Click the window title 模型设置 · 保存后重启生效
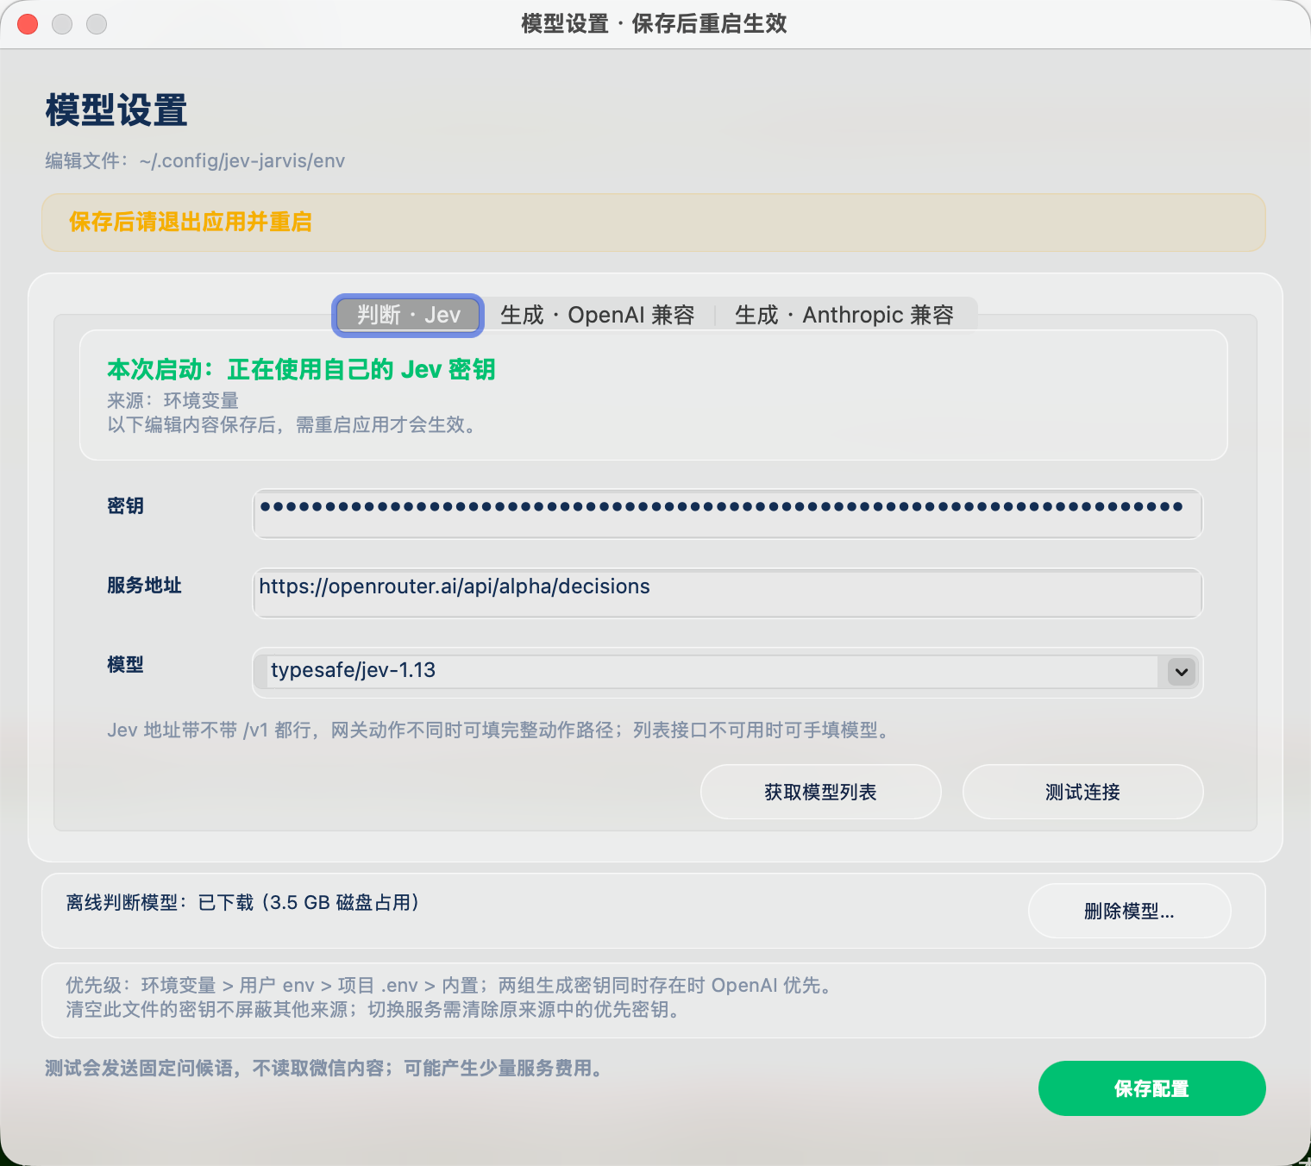 [655, 24]
